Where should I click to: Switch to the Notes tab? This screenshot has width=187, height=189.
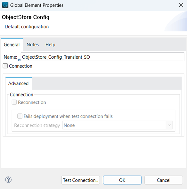pyautogui.click(x=33, y=45)
